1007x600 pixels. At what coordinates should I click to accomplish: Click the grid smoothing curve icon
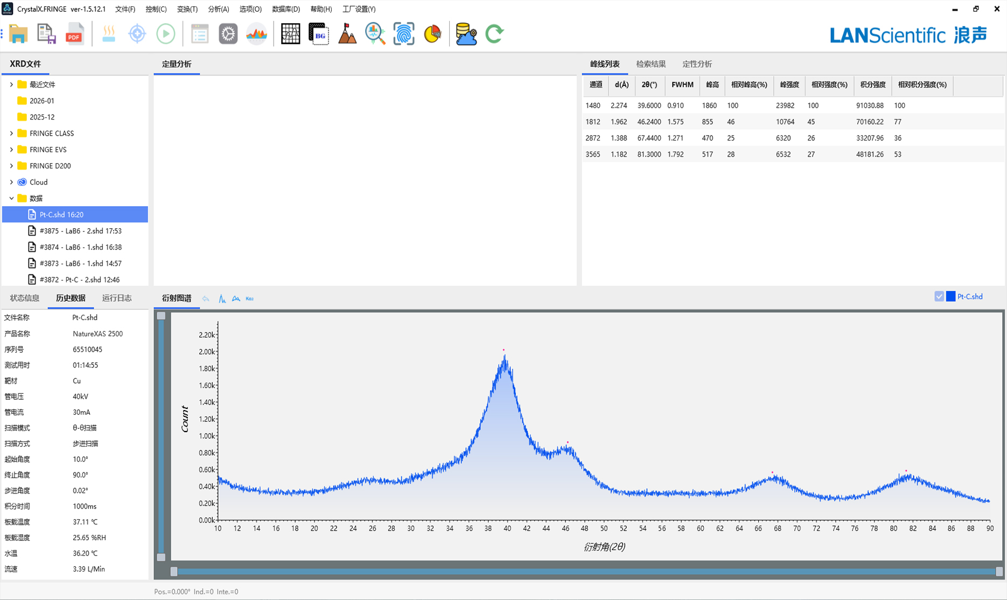click(290, 34)
